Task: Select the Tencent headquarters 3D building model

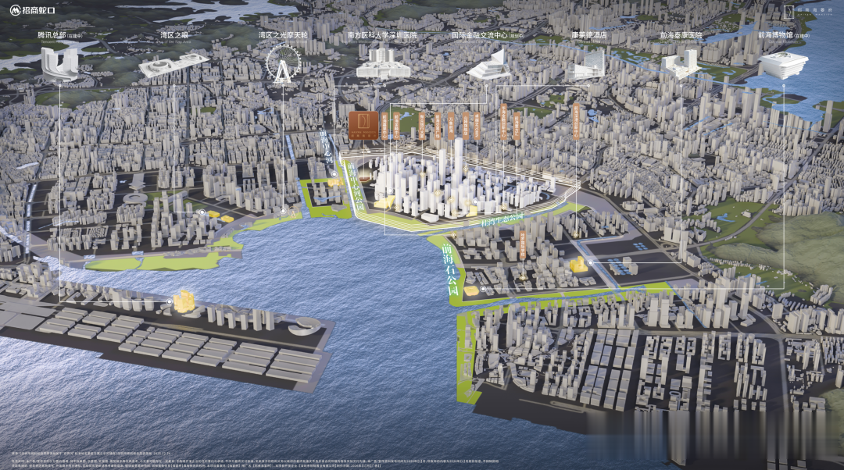Action: 59,64
